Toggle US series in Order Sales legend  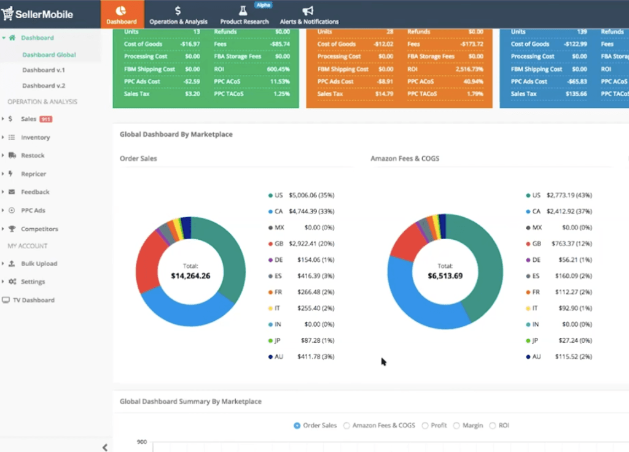[x=301, y=196]
